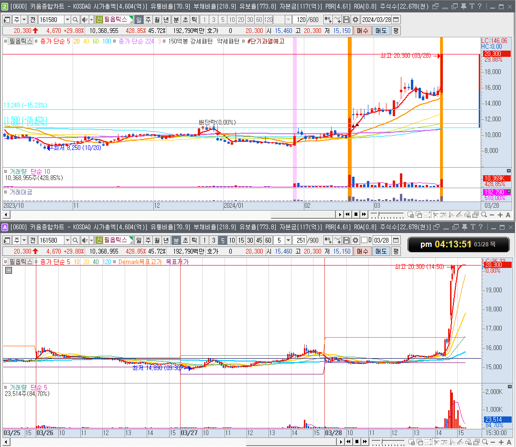This screenshot has width=516, height=447.
Task: Toggle 종가 단순 legend box in upper chart
Action: pos(36,41)
